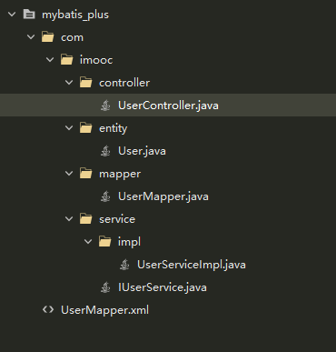Viewport: 336px width, 352px height.
Task: Collapse the mybatis_plus project chevron
Action: (x=12, y=15)
